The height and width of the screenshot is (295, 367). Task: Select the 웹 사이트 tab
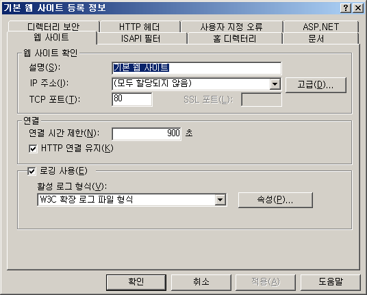pos(52,38)
